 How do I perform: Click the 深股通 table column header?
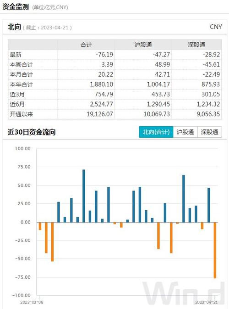tap(196, 45)
